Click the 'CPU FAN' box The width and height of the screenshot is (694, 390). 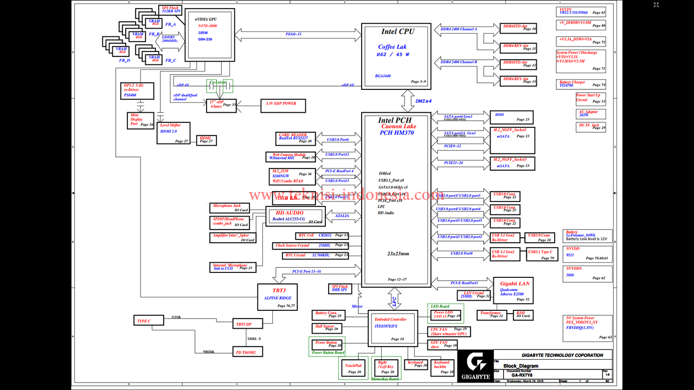449,331
